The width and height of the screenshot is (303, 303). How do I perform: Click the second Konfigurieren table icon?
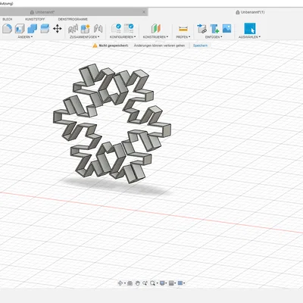[x=129, y=29]
